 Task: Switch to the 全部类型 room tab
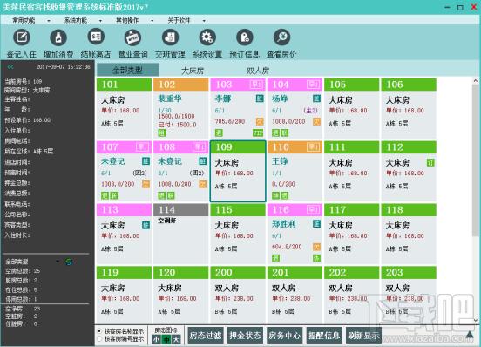point(127,71)
